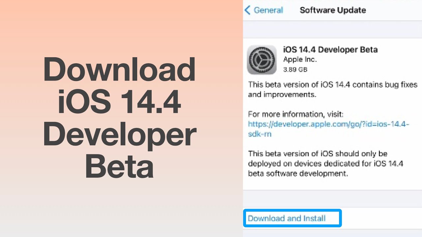Viewport: 422px width, 237px height.
Task: Click the iOS settings gear update icon
Action: (x=262, y=60)
